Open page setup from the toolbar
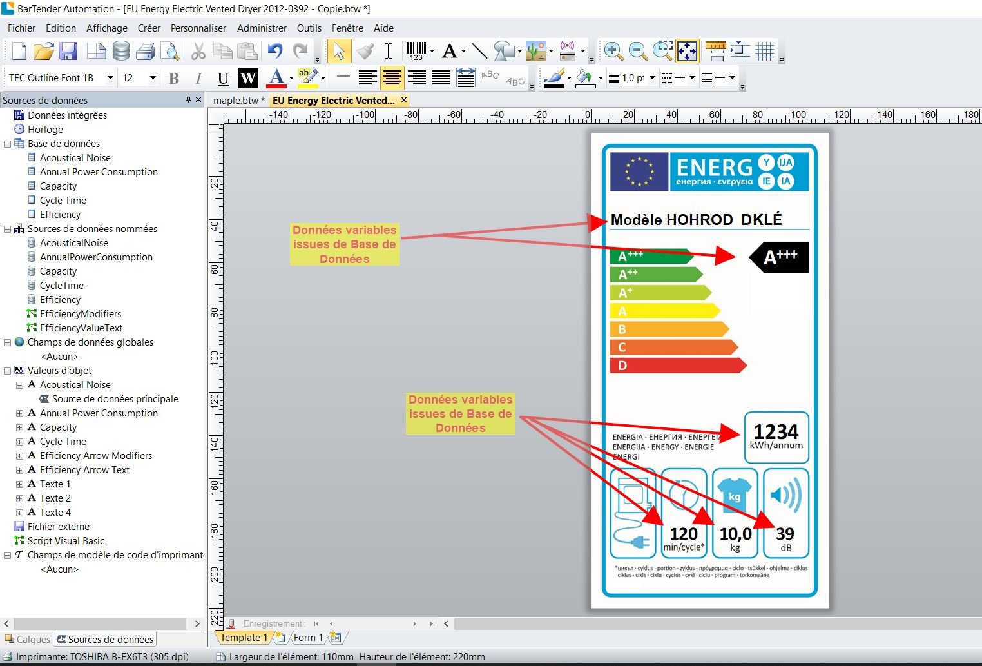The width and height of the screenshot is (982, 666). click(x=96, y=51)
